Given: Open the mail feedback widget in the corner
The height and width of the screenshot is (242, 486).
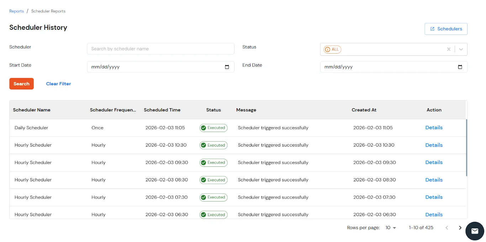Looking at the screenshot, I should [x=475, y=231].
